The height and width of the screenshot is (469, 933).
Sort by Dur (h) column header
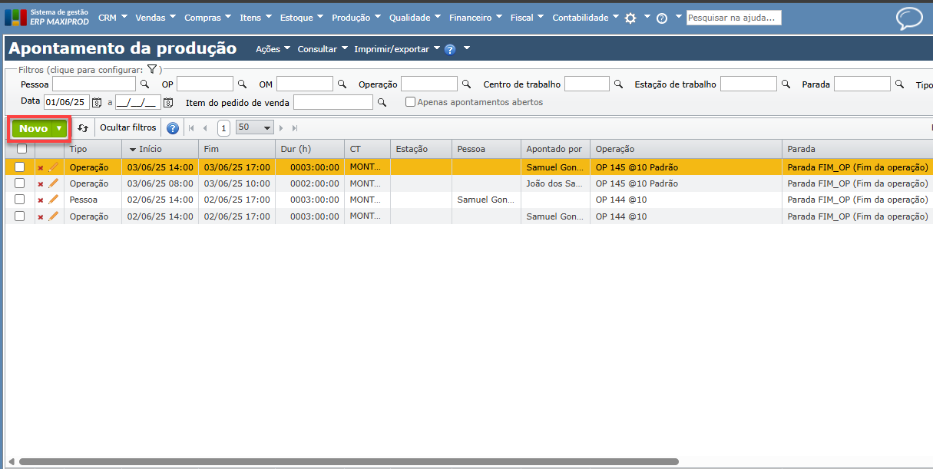tap(309, 149)
